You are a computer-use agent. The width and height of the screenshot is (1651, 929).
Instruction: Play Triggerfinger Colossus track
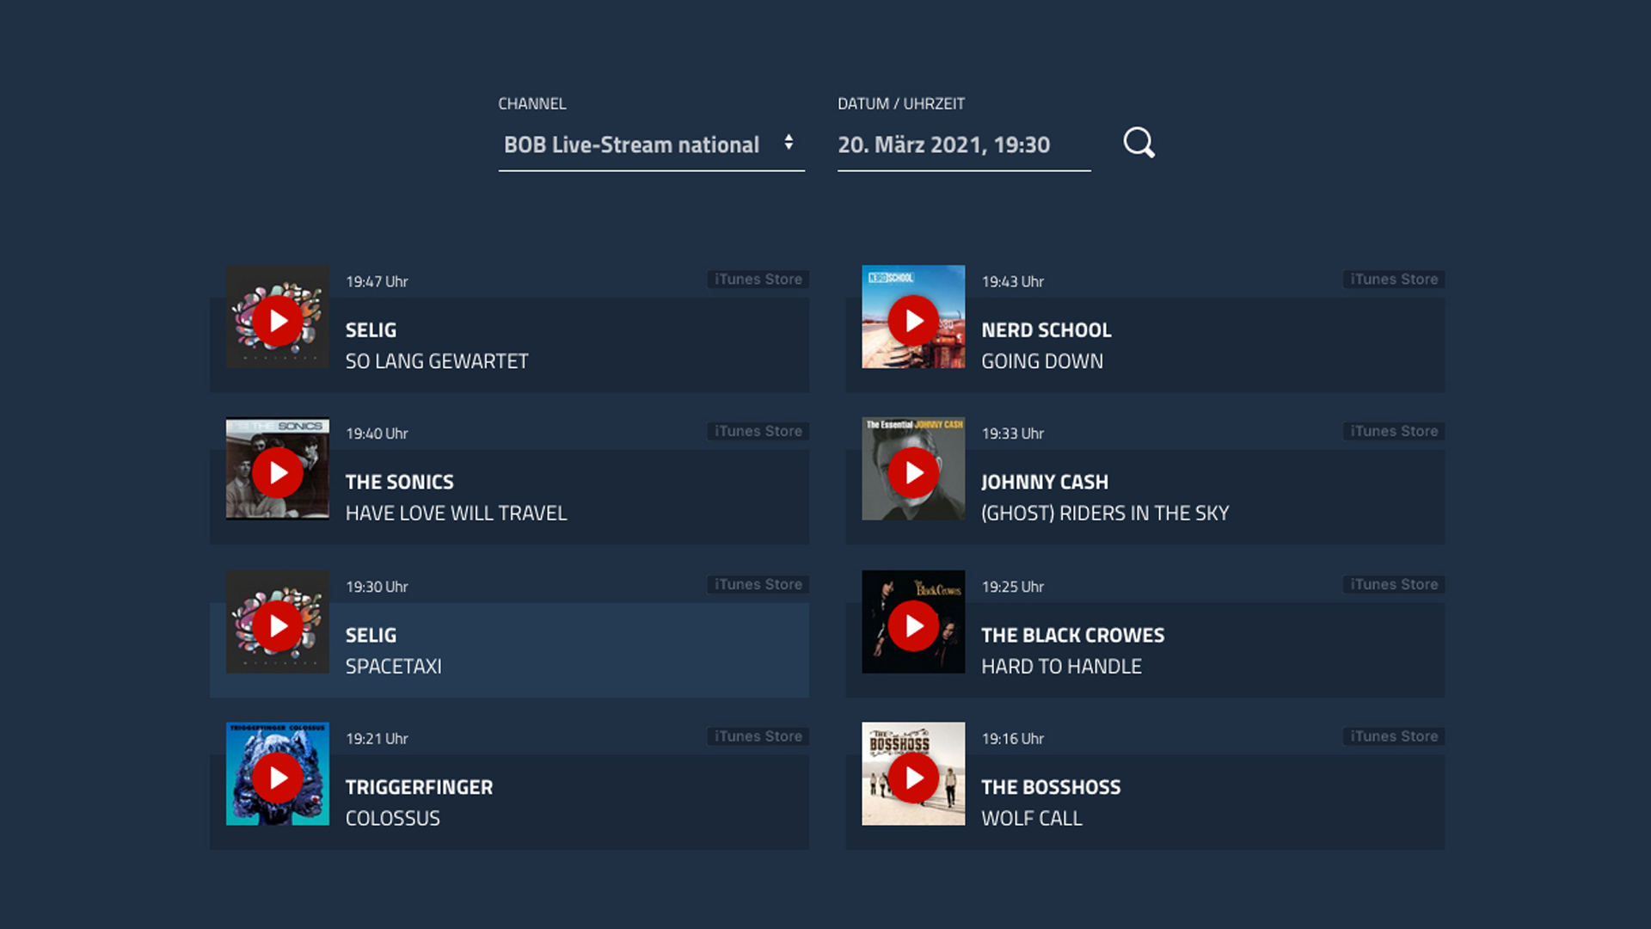[x=277, y=778]
